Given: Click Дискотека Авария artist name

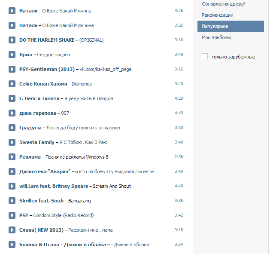Looking at the screenshot, I should (45, 171).
